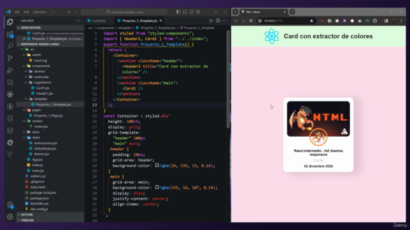410x230 pixels.
Task: Reload the page in Chrome
Action: [x=250, y=21]
